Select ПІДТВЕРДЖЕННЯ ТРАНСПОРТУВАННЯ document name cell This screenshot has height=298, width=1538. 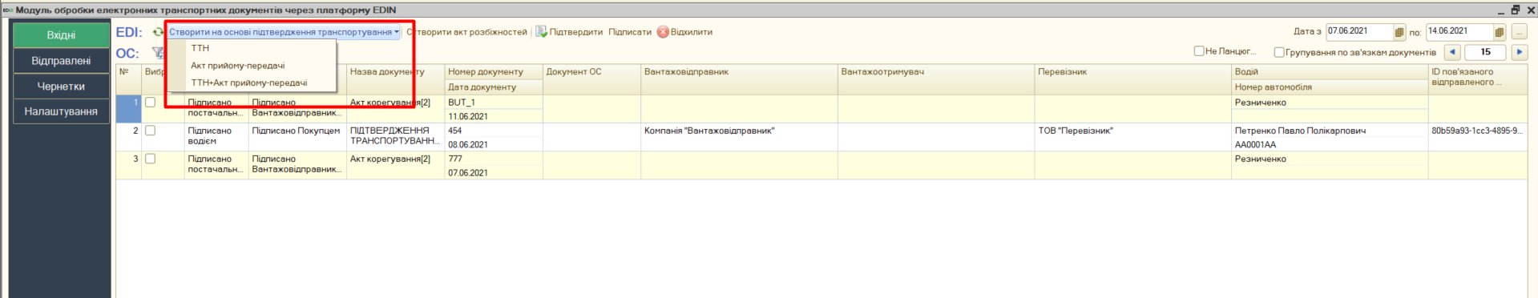(395, 137)
